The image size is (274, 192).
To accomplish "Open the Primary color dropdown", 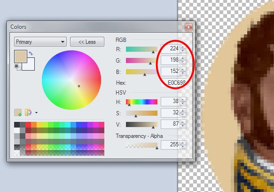I will pos(40,42).
